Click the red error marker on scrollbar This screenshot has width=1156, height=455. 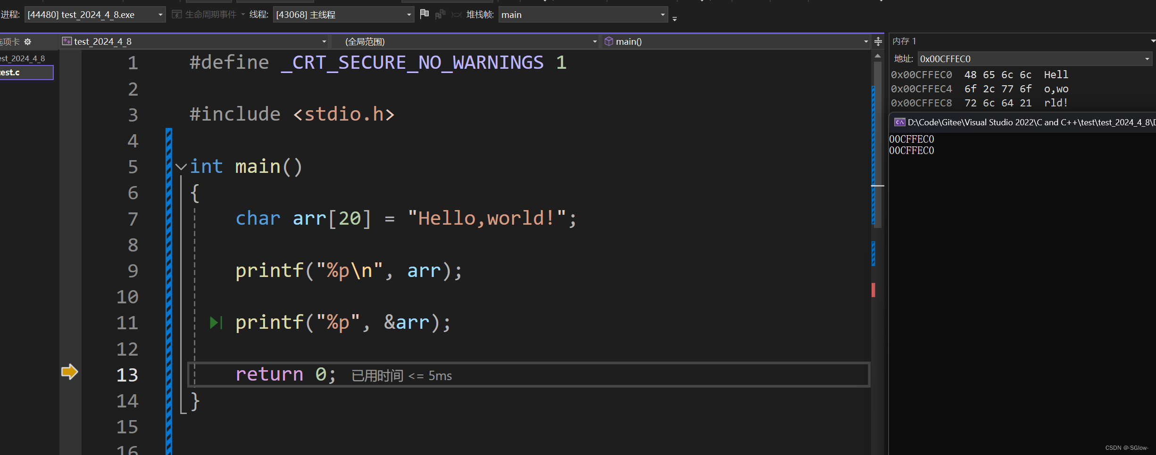873,290
